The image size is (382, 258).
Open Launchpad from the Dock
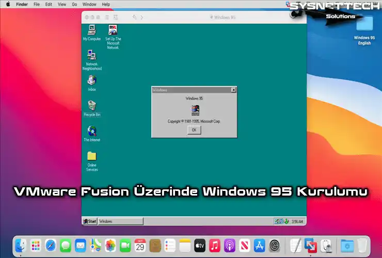click(36, 245)
